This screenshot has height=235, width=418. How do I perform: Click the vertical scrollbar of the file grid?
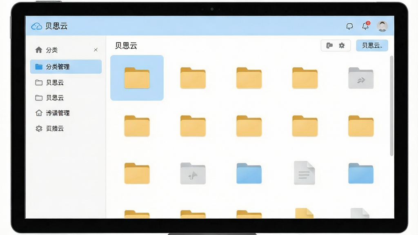tap(391, 106)
